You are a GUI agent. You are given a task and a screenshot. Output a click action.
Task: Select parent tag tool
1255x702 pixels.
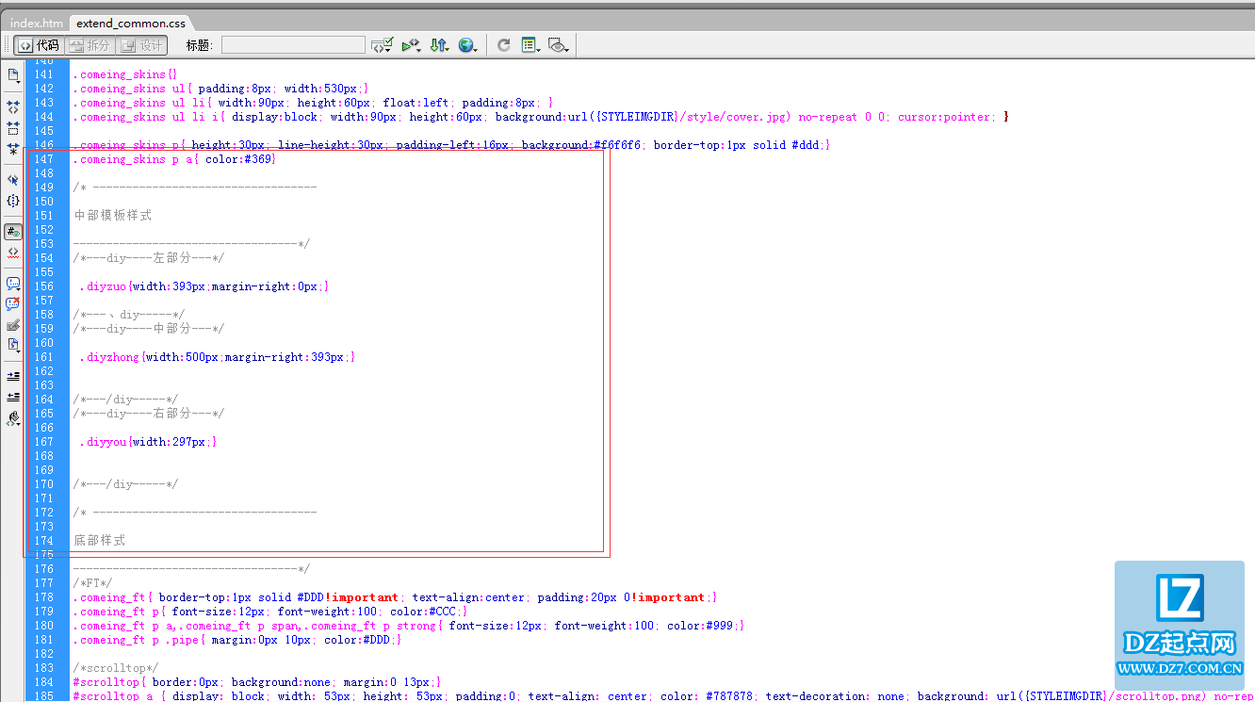13,180
